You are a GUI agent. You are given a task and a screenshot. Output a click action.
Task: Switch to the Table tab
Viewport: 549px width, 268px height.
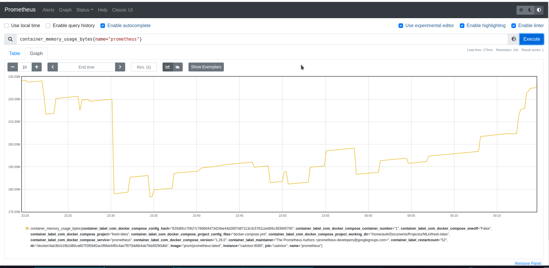[x=15, y=54]
